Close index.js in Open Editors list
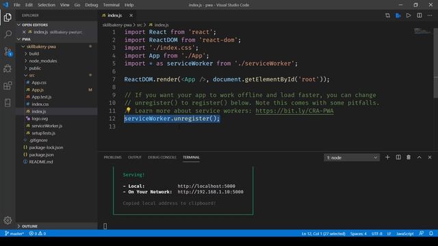Viewport: 438px width, 246px height. click(24, 32)
